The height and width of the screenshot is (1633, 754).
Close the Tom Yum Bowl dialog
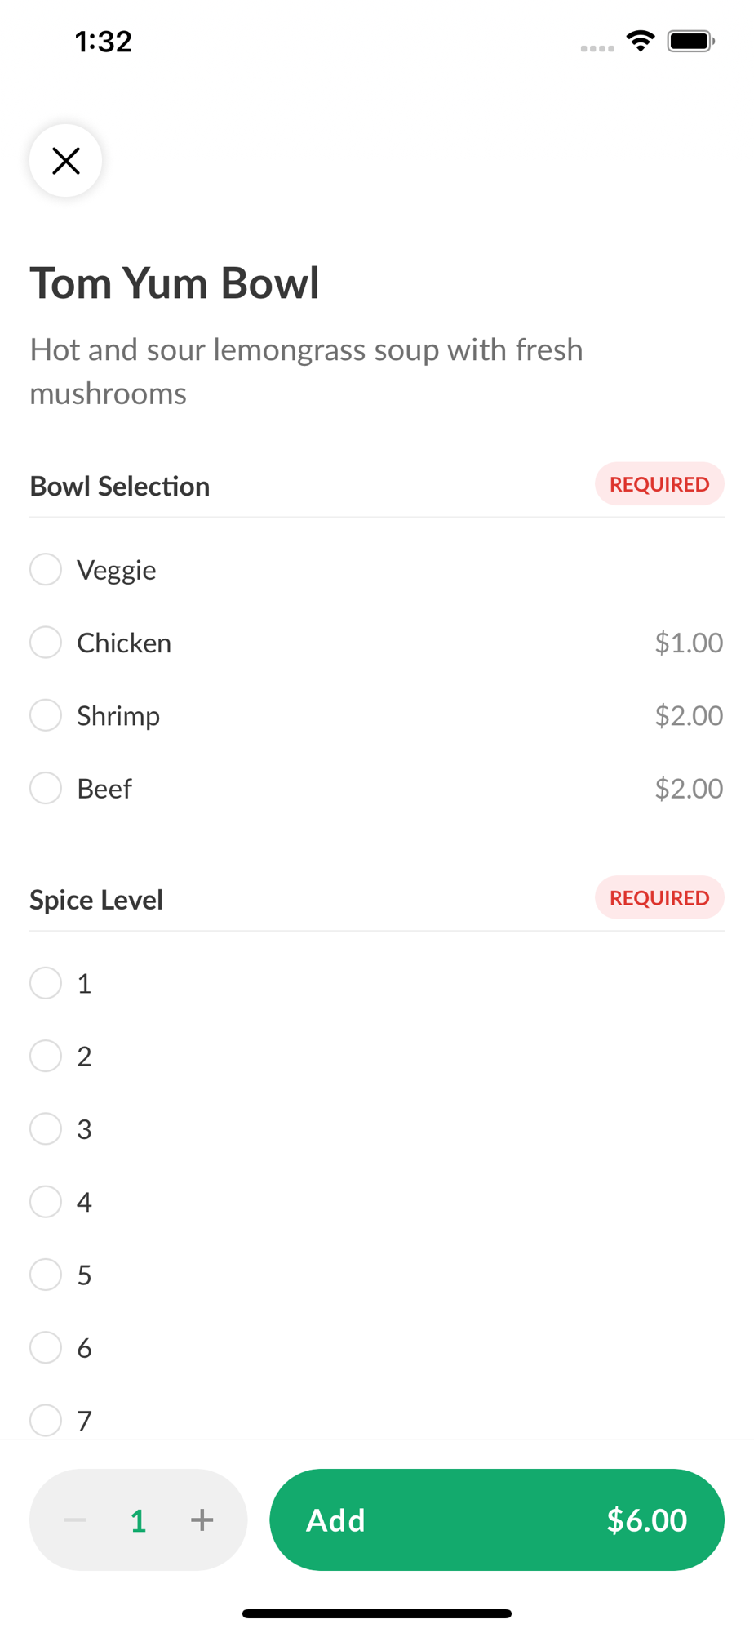coord(65,160)
